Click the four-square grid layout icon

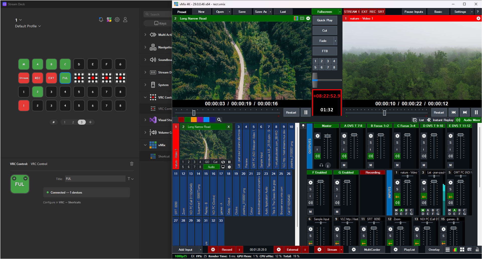point(462,249)
